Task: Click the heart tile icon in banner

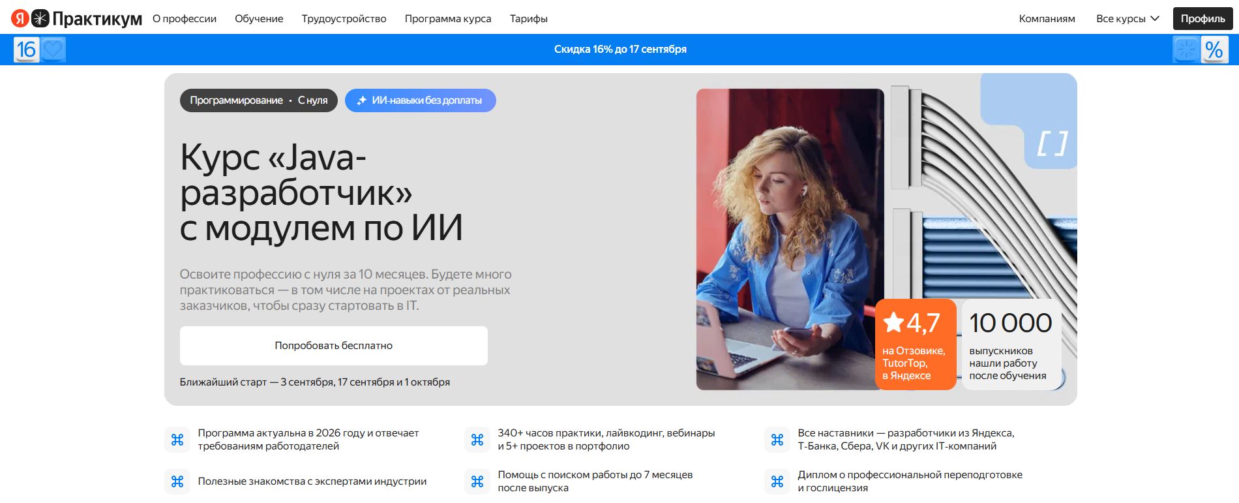Action: click(53, 50)
